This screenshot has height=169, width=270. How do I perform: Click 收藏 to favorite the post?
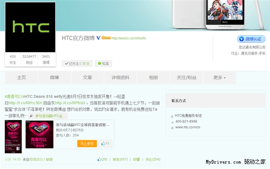[136, 160]
